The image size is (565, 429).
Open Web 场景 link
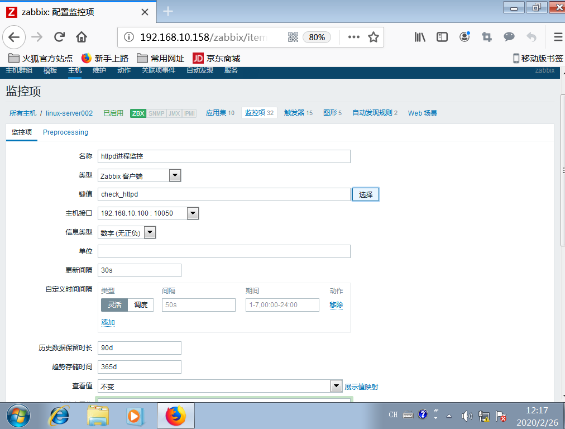[x=422, y=113]
